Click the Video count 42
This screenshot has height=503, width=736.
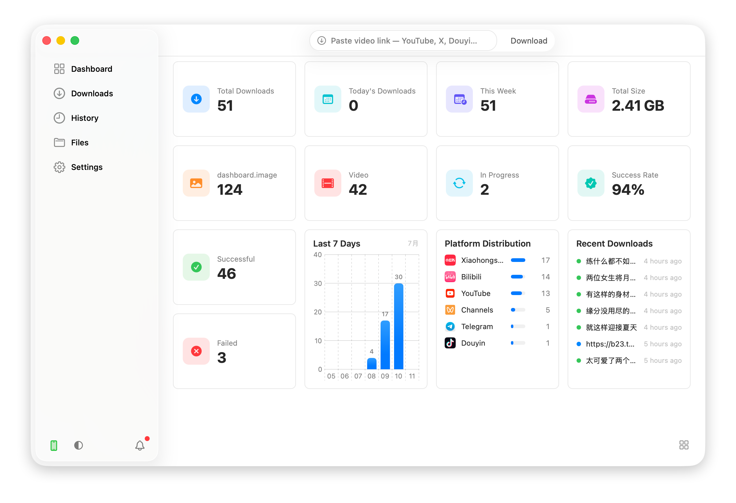coord(358,190)
